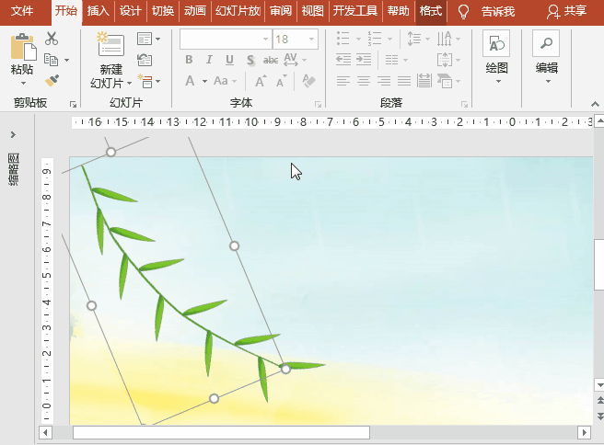Image resolution: width=604 pixels, height=445 pixels.
Task: Increase font size with large A
Action: click(261, 81)
